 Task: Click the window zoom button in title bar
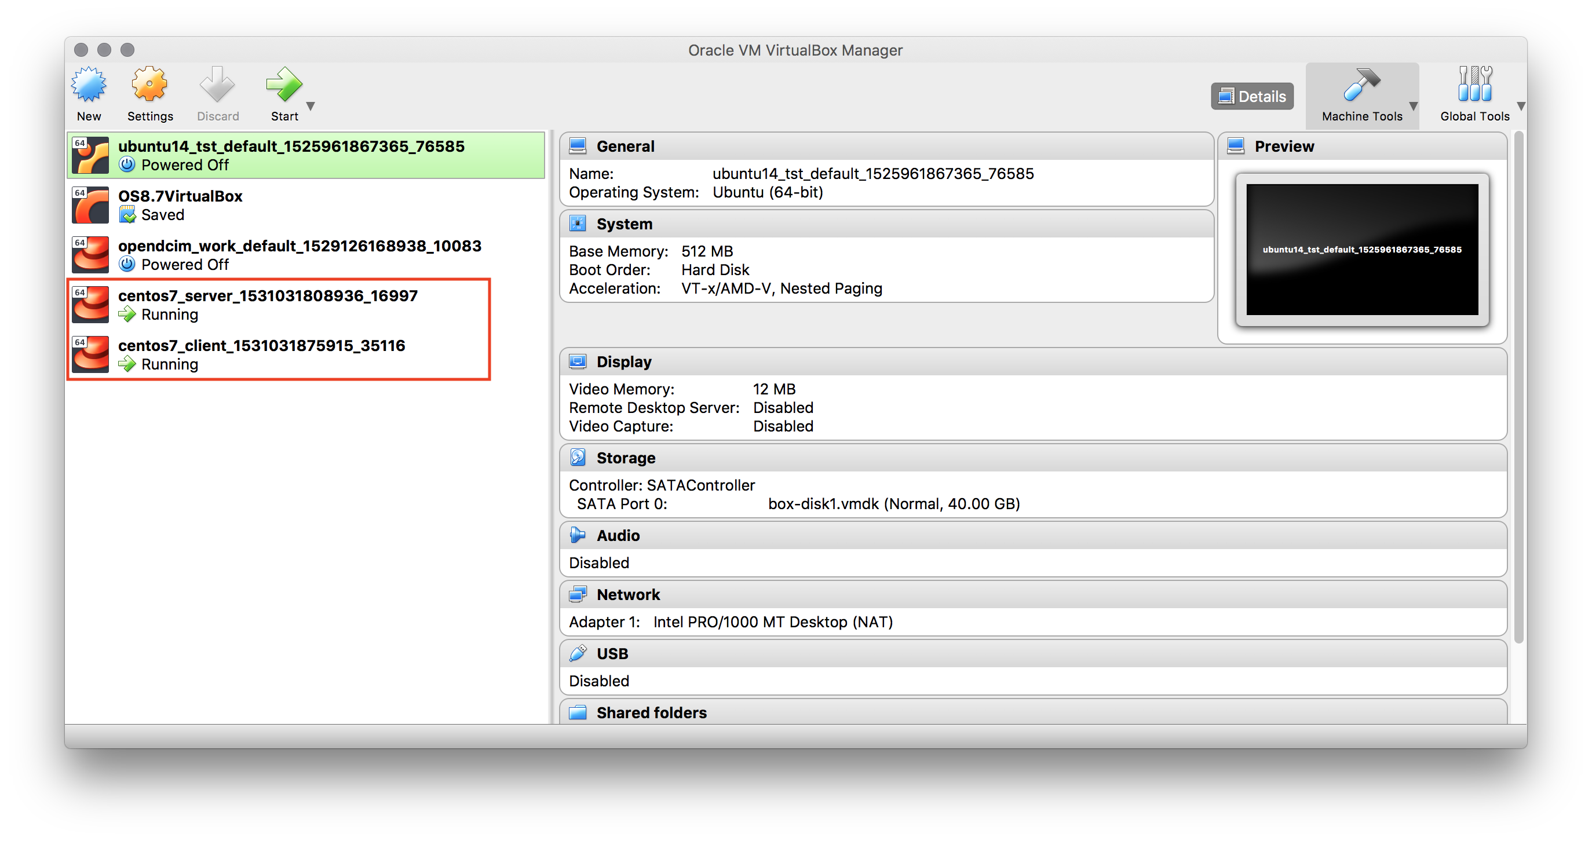pos(127,49)
